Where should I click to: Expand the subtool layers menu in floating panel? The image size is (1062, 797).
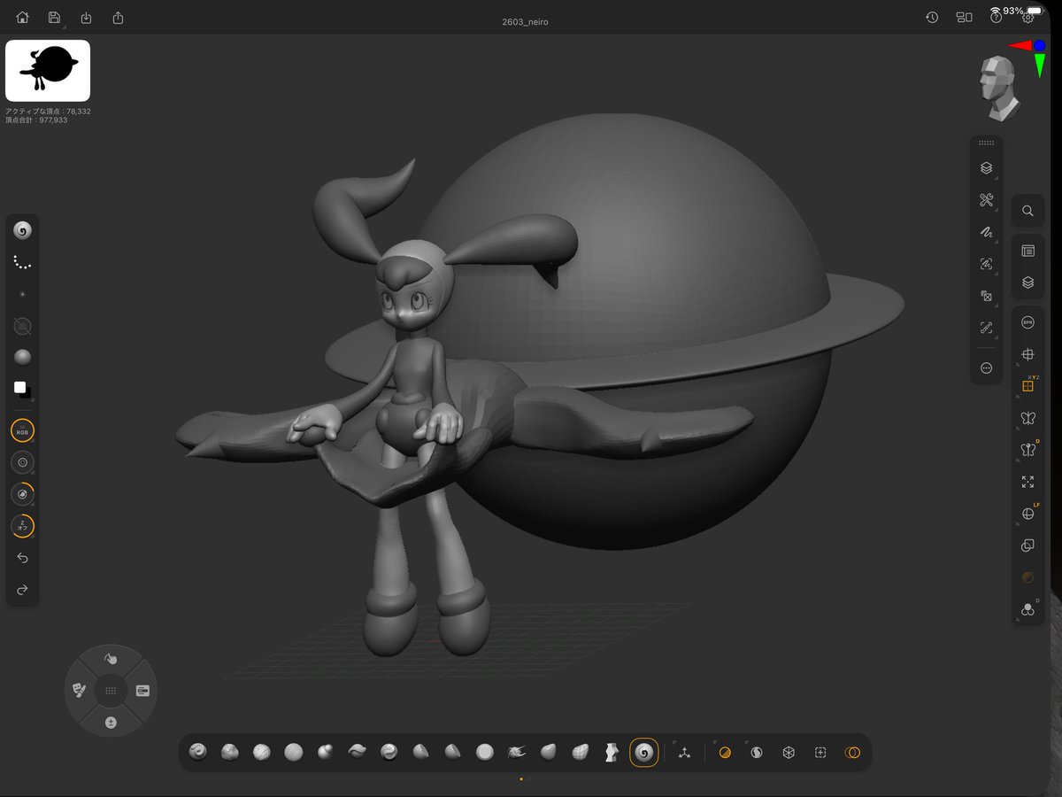[986, 168]
